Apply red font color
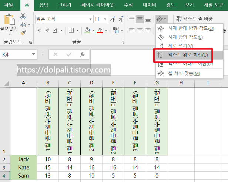Screen dimensions: 228x182 (100, 30)
